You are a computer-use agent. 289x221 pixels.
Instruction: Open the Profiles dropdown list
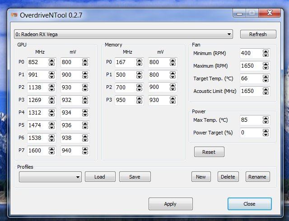pyautogui.click(x=50, y=177)
